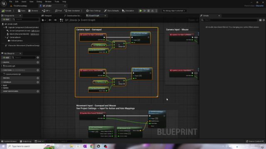The width and height of the screenshot is (266, 149).
Task: Navigate forward in graph history
Action: click(x=55, y=20)
